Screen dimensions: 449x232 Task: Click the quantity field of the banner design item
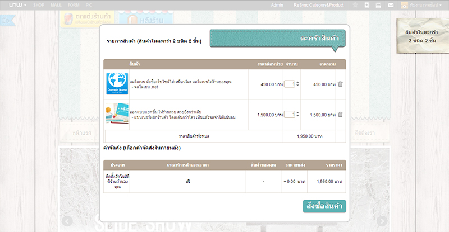290,114
